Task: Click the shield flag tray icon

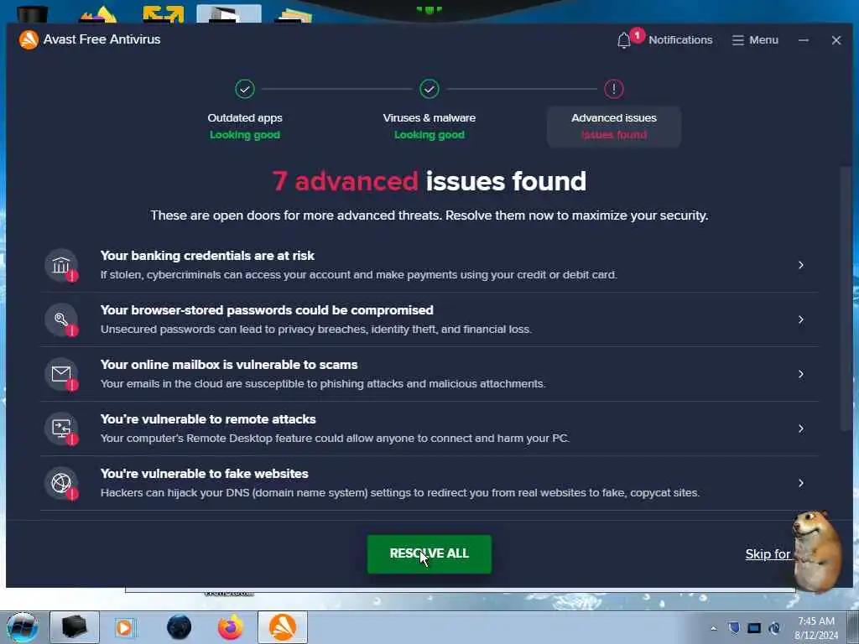Action: [734, 628]
